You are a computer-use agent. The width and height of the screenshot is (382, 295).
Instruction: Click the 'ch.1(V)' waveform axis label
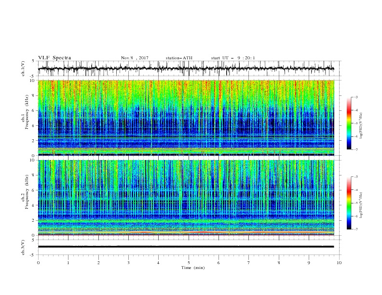(x=23, y=68)
